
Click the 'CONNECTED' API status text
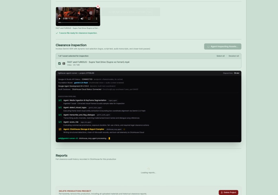tap(87, 79)
